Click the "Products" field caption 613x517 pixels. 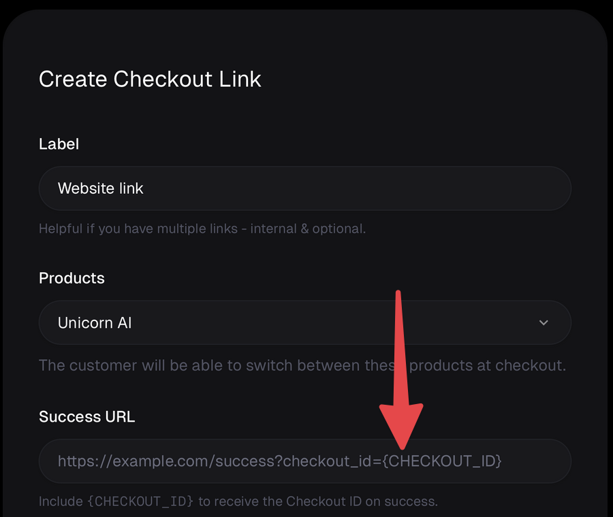72,278
